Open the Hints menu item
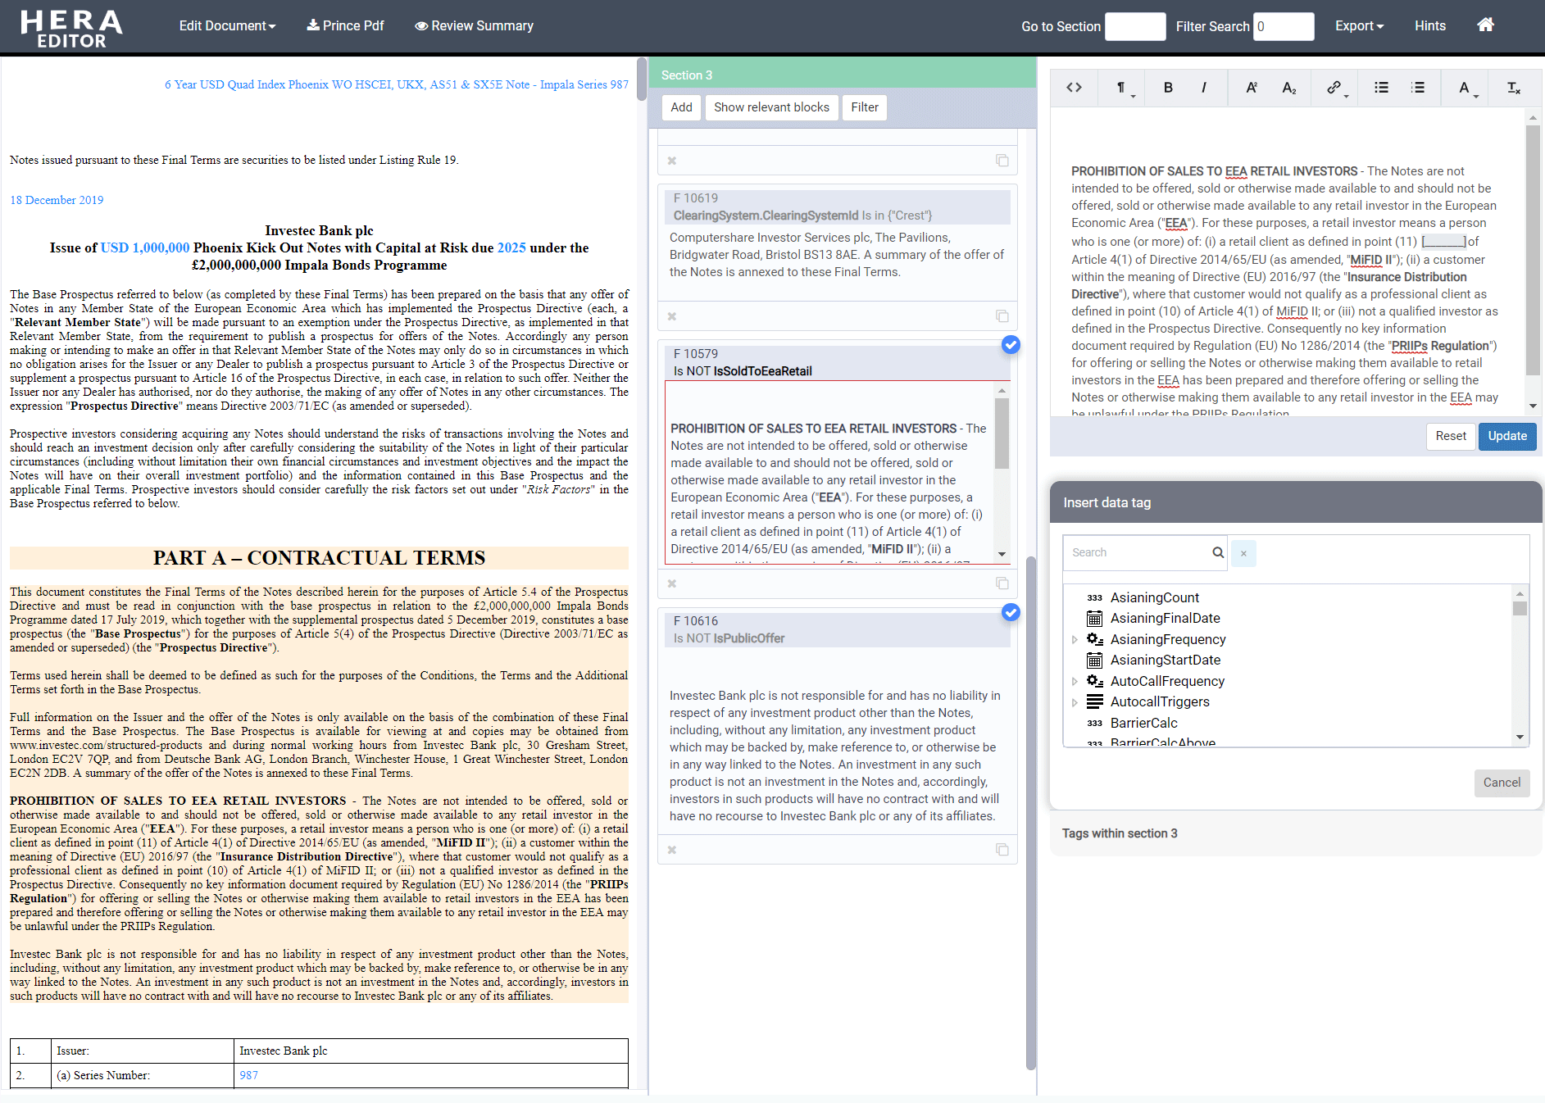Viewport: 1545px width, 1103px height. pos(1429,26)
